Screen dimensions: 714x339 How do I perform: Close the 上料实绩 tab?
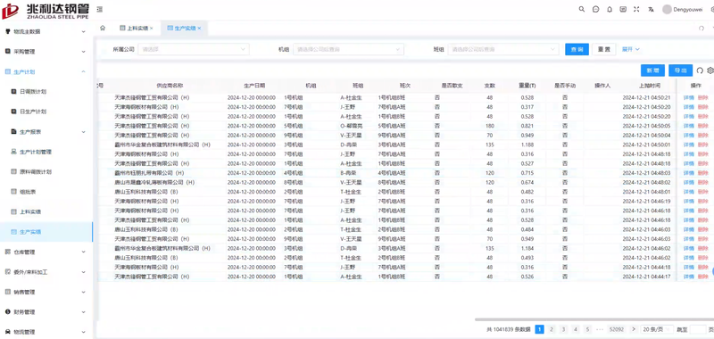tap(152, 29)
